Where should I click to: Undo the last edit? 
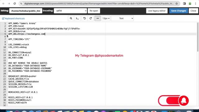tap(84, 18)
